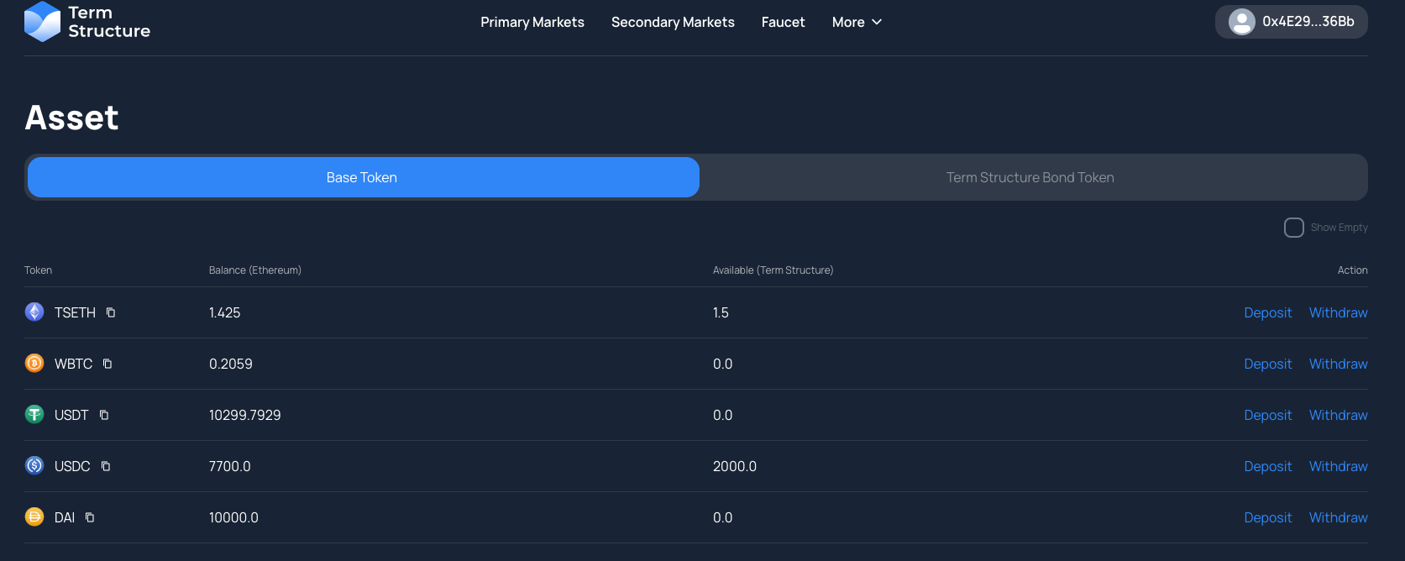Copy the TSETH token address
The height and width of the screenshot is (561, 1405).
[x=111, y=312]
